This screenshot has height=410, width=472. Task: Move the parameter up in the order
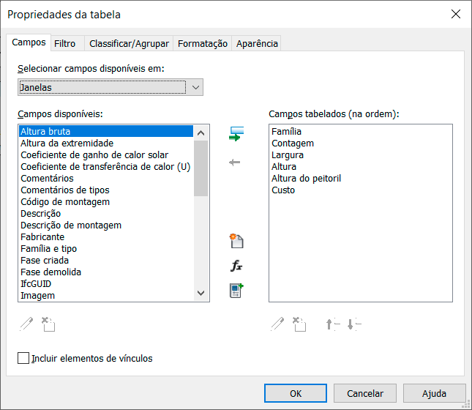(333, 324)
